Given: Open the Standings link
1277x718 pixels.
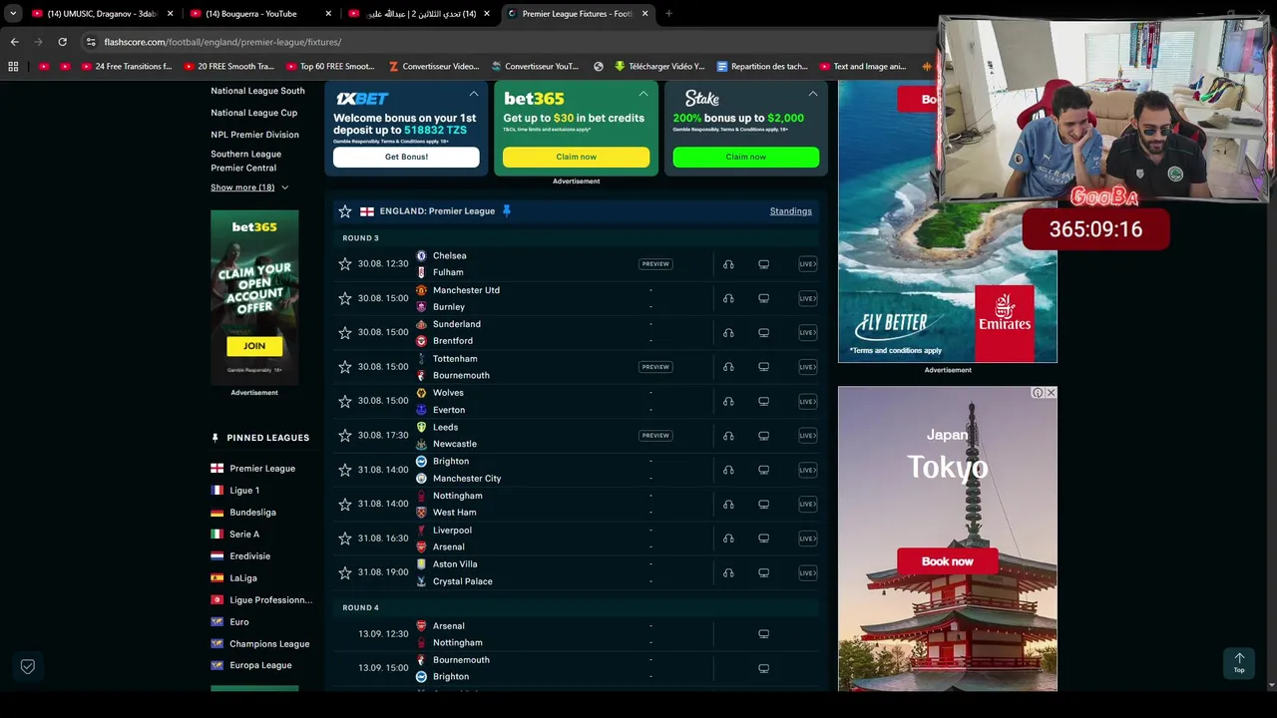Looking at the screenshot, I should pyautogui.click(x=791, y=211).
